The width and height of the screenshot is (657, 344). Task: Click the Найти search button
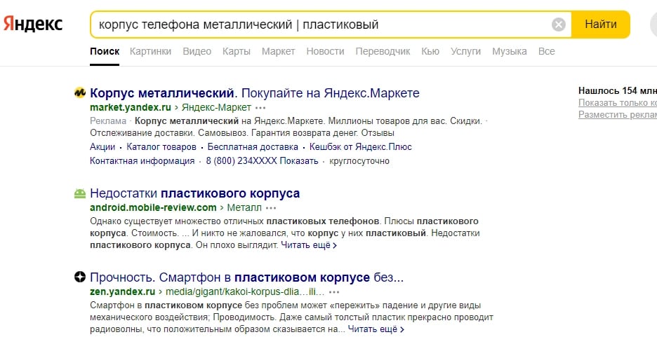[x=600, y=25]
